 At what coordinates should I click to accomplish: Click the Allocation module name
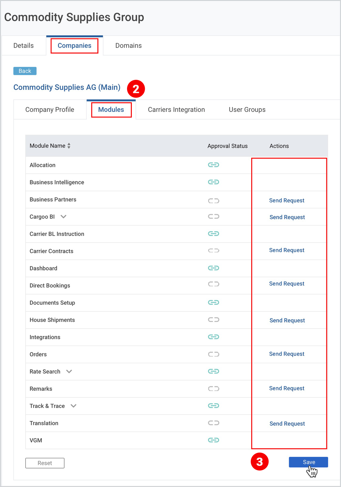coord(42,165)
